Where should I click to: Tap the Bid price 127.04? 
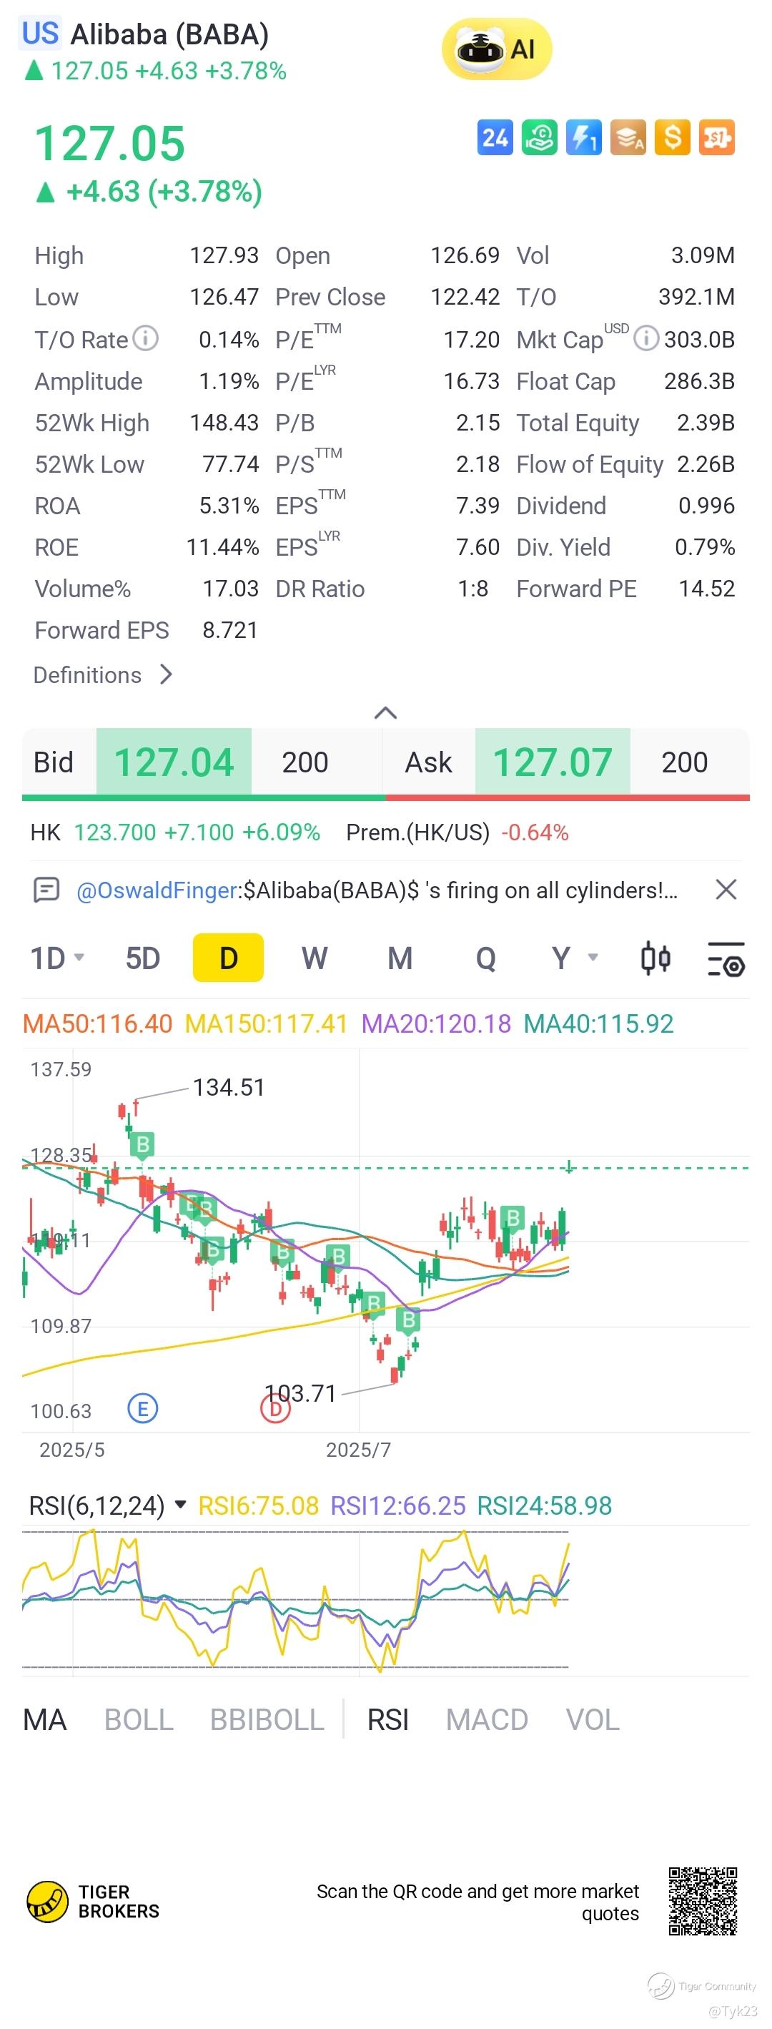click(174, 762)
